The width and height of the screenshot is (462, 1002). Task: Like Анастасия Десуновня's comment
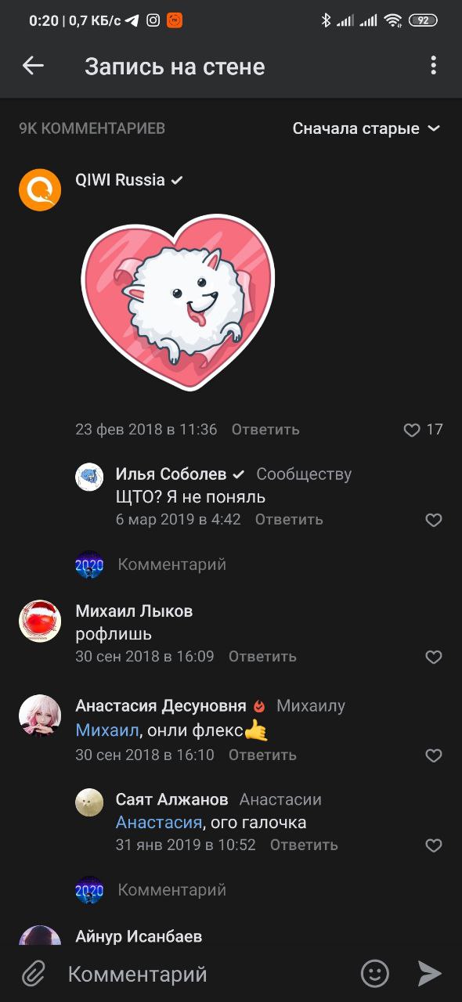(434, 755)
